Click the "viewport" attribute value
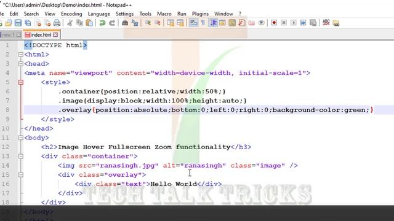This screenshot has width=394, height=221. tap(91, 73)
